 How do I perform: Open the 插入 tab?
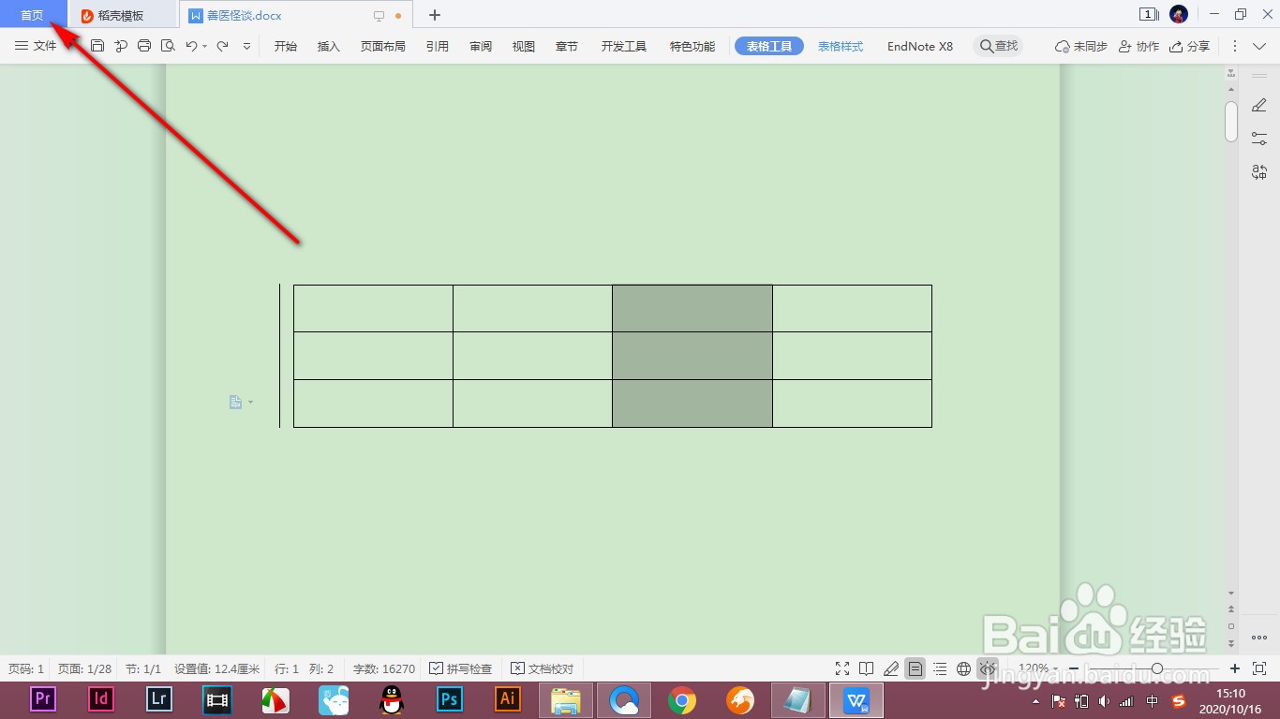(x=329, y=46)
